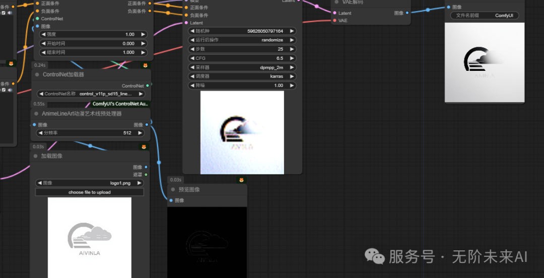The width and height of the screenshot is (544, 278).
Task: Click ComfyUI's ControlNet Au.. badge
Action: point(120,104)
